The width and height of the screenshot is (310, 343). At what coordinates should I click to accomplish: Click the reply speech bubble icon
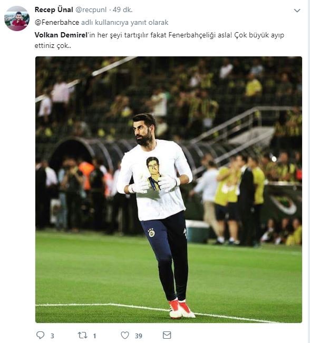(x=40, y=335)
